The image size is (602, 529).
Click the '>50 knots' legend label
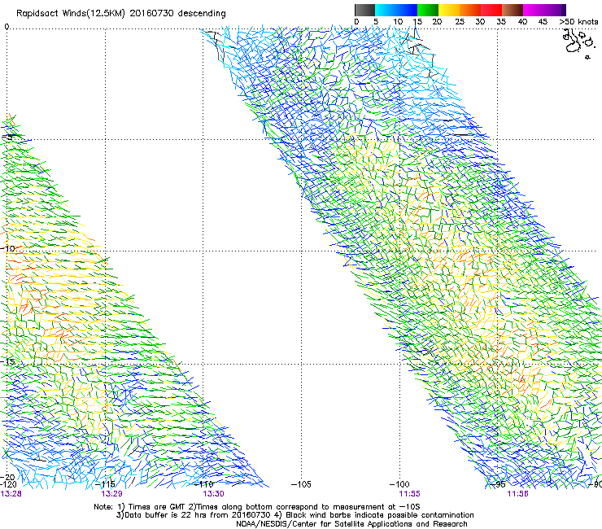pos(578,22)
